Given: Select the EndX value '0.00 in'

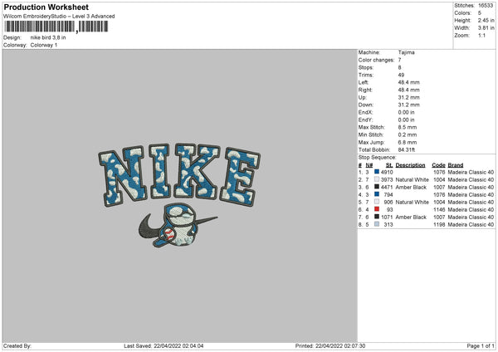Looking at the screenshot, I should (406, 112).
